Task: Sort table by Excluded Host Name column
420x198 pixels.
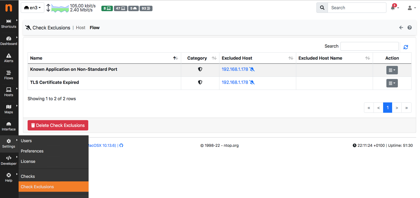Action: 334,58
